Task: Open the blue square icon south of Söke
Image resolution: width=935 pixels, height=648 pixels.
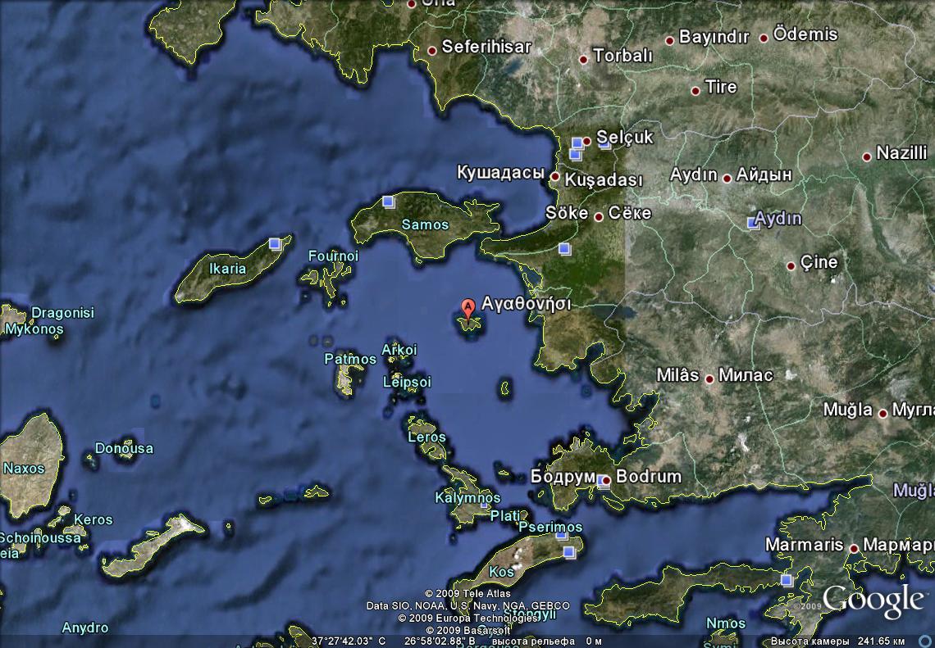Action: 563,248
